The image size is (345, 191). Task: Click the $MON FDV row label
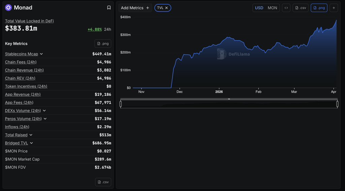coord(15,167)
